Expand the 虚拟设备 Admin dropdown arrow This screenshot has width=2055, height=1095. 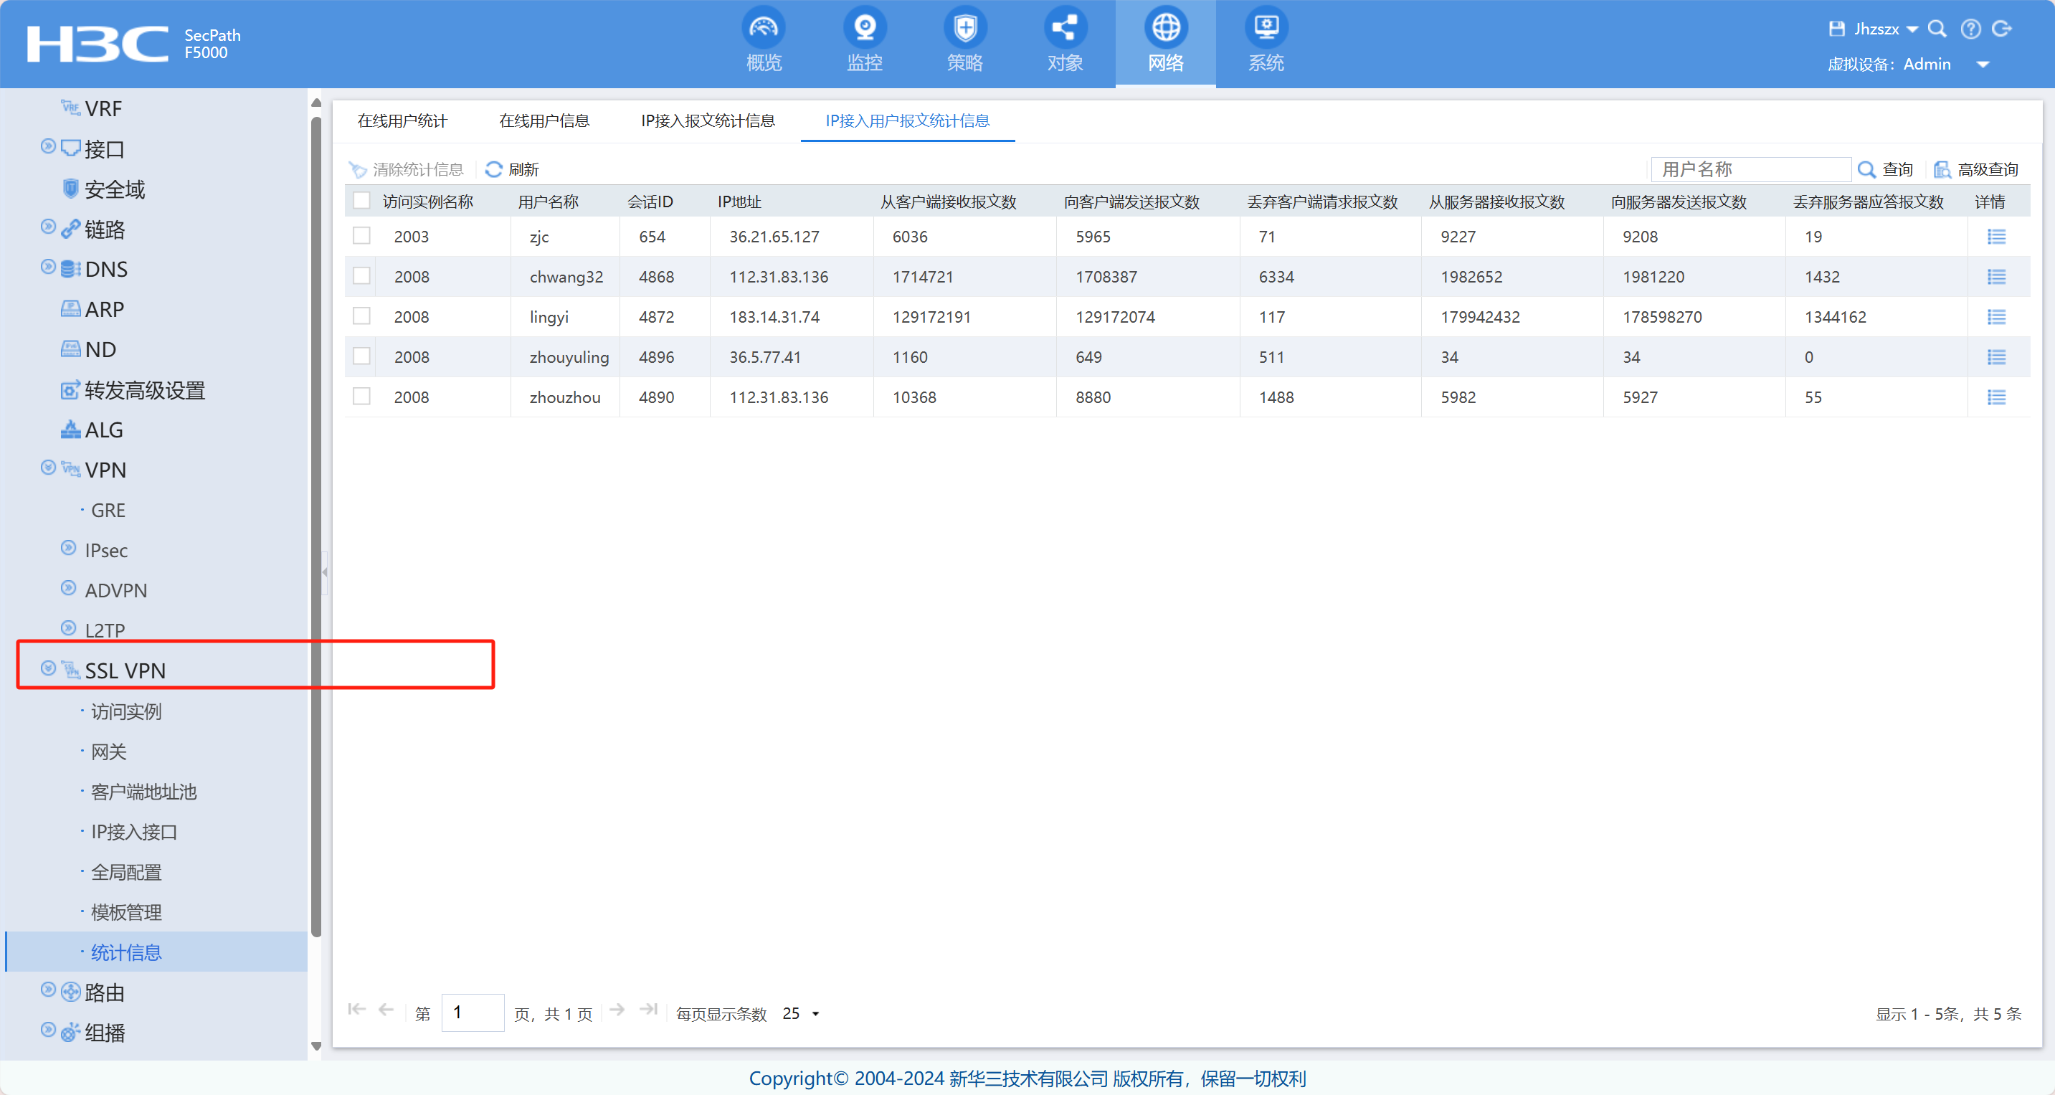coord(1983,65)
